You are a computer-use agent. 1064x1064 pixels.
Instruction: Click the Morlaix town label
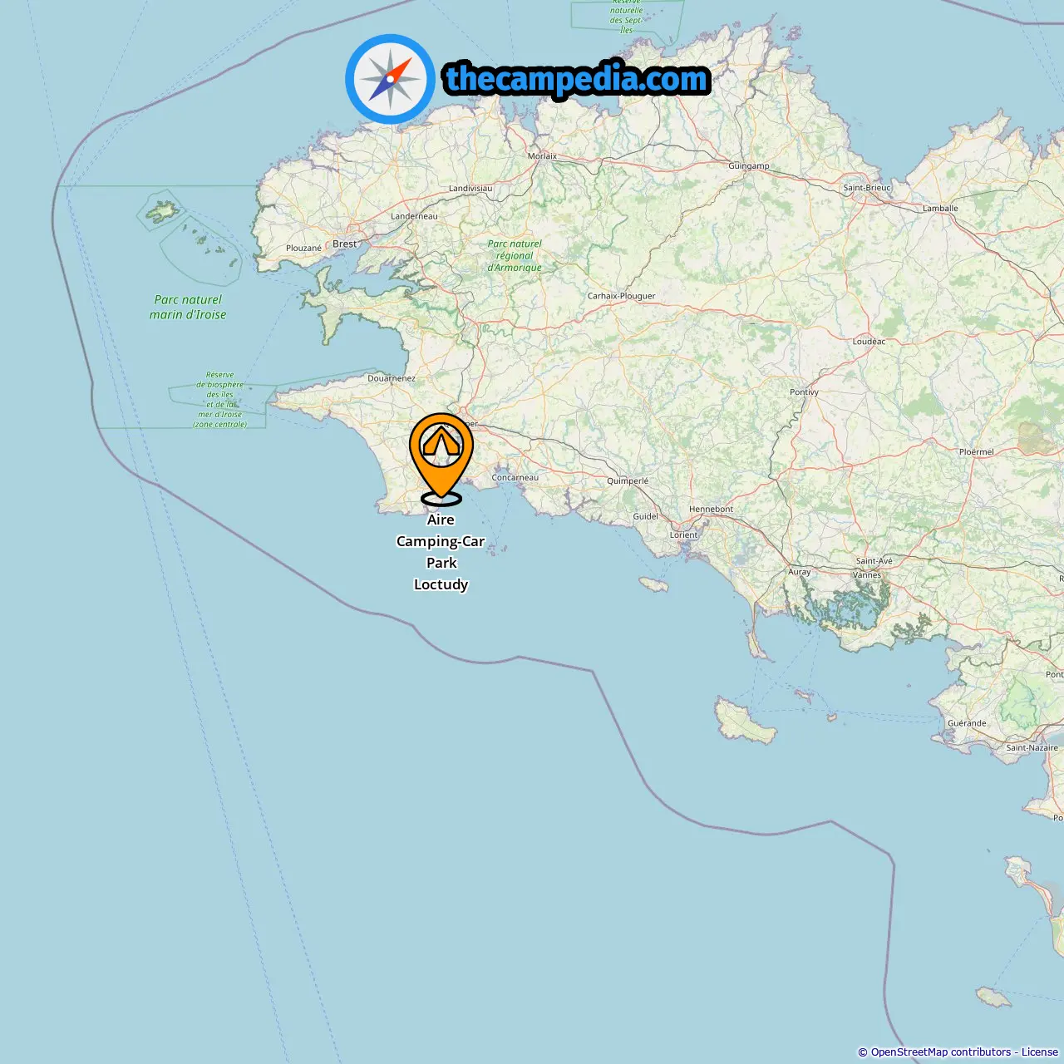(543, 155)
